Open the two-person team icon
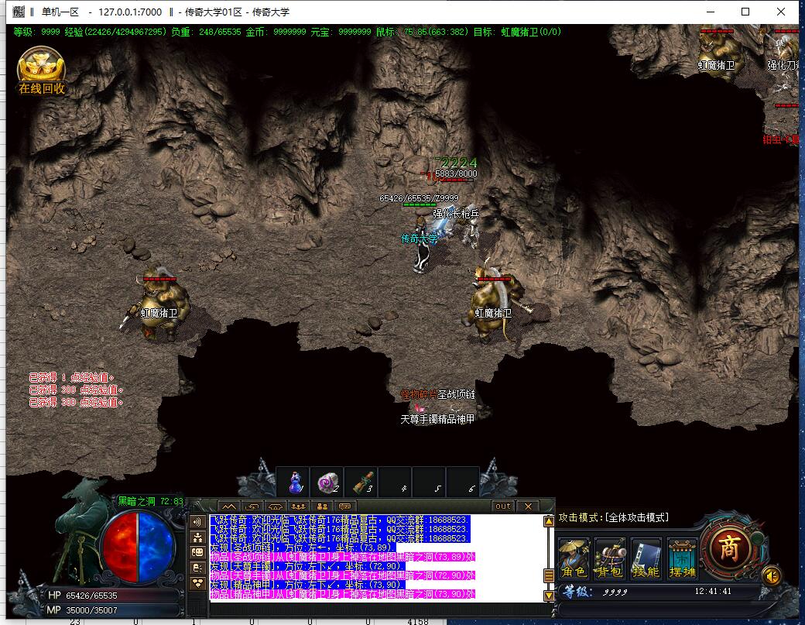 [x=322, y=507]
